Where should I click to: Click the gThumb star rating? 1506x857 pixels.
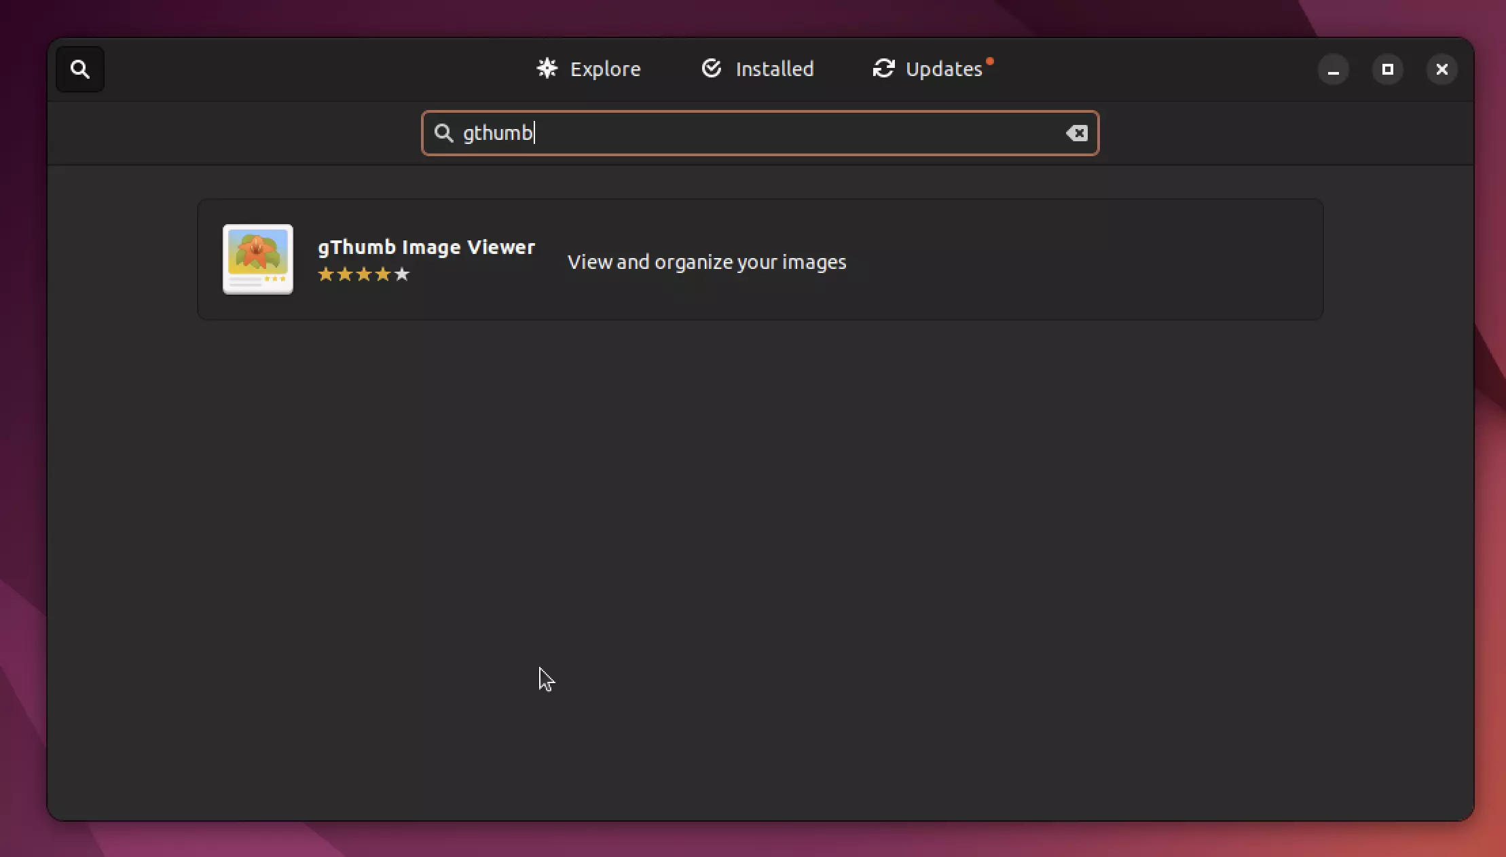tap(364, 274)
